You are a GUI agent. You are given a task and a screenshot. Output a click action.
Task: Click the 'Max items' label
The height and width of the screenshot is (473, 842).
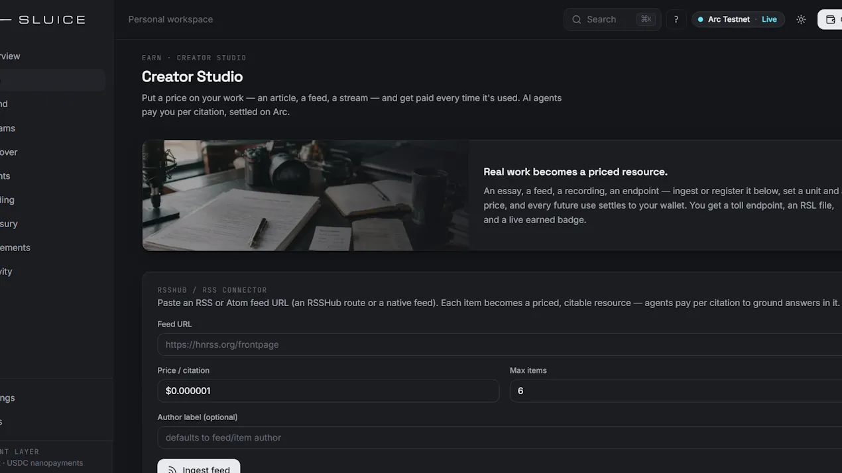[x=528, y=370]
